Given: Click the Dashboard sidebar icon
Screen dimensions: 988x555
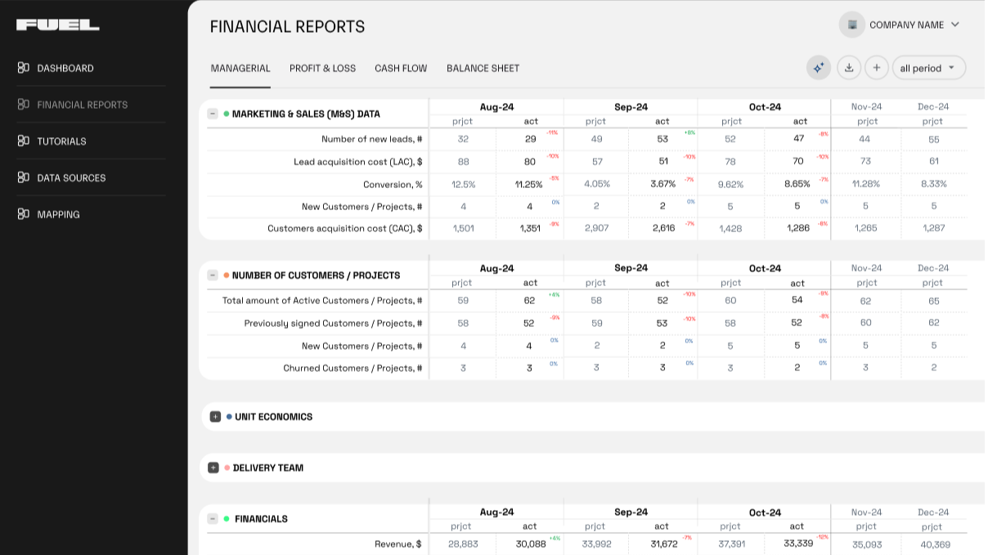Looking at the screenshot, I should 24,68.
